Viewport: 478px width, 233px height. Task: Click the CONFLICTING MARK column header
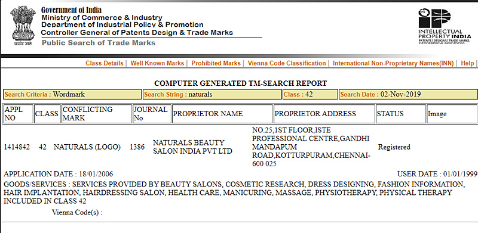click(97, 114)
